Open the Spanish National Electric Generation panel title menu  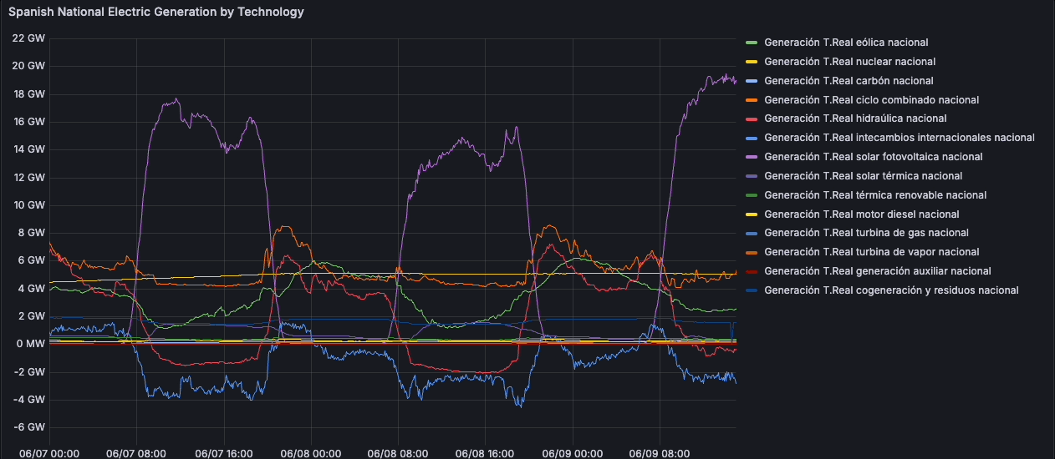click(x=156, y=13)
